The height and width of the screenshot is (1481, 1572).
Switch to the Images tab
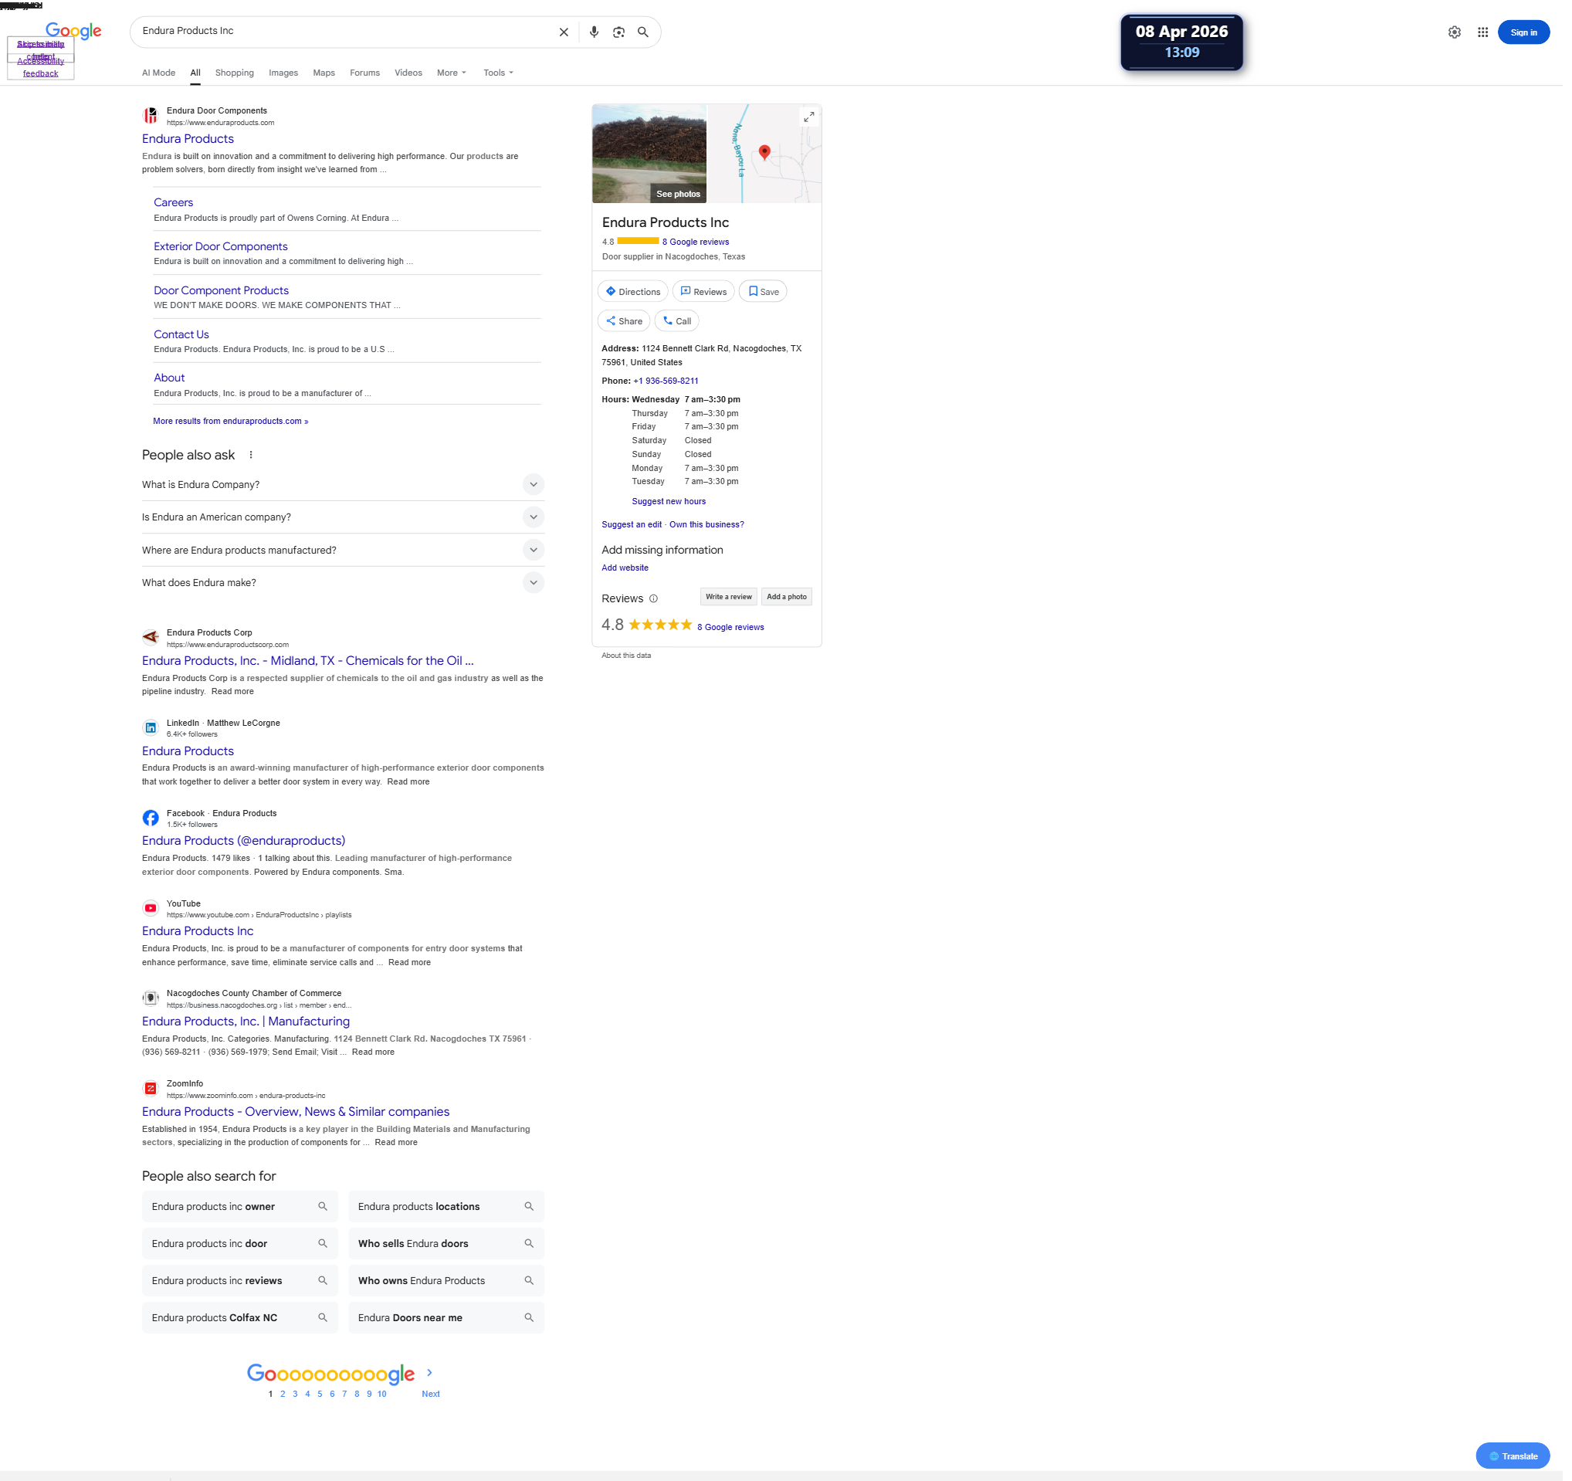pos(285,73)
